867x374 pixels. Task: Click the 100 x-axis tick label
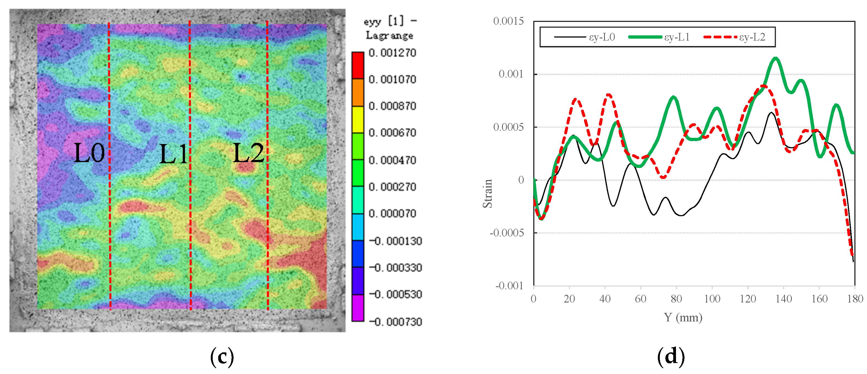tap(712, 299)
